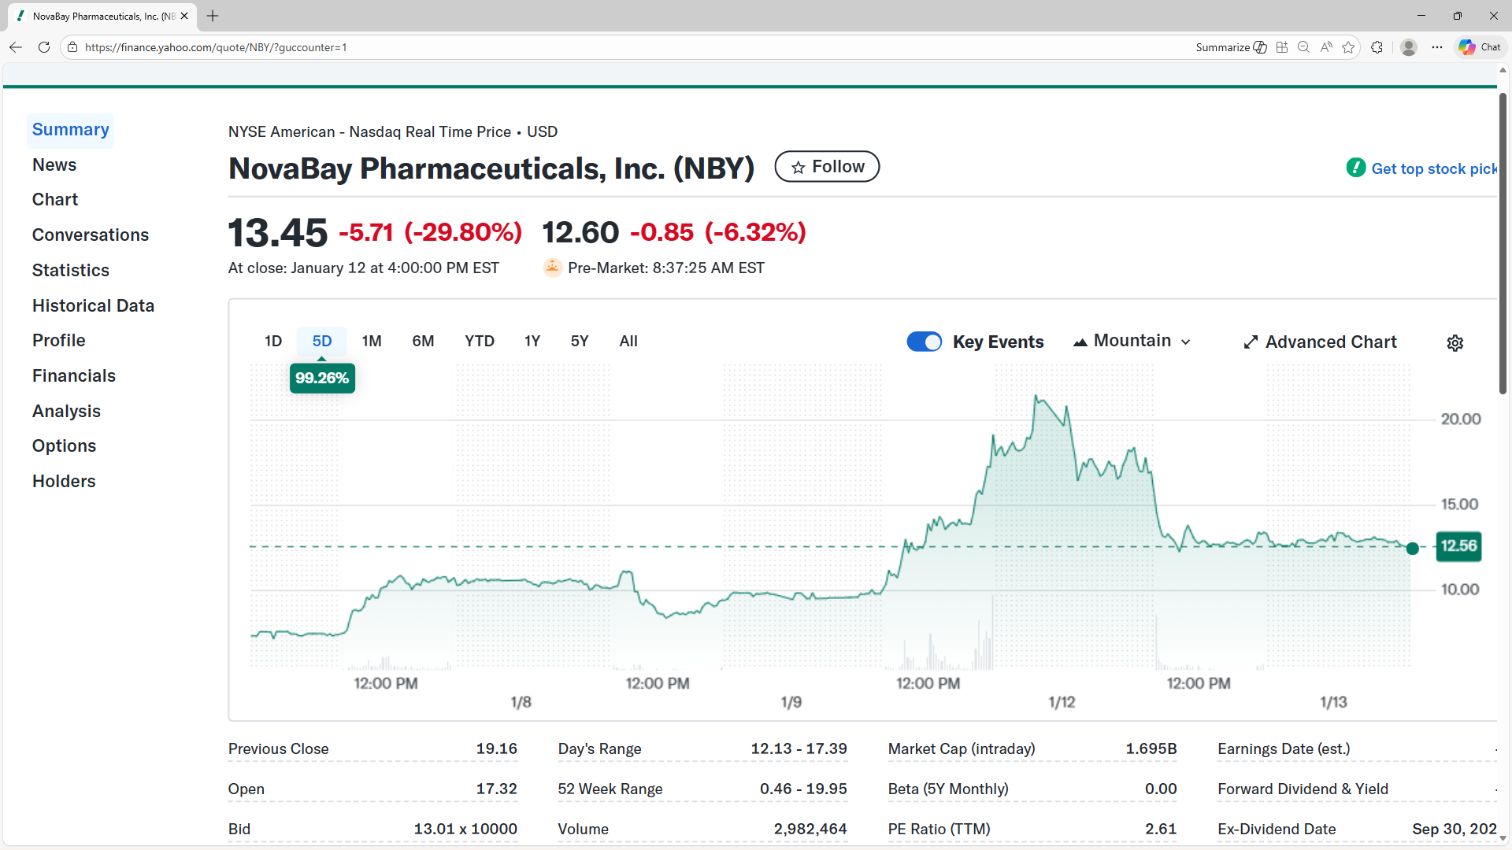Viewport: 1512px width, 850px height.
Task: Click the browser profile avatar icon
Action: [x=1409, y=47]
